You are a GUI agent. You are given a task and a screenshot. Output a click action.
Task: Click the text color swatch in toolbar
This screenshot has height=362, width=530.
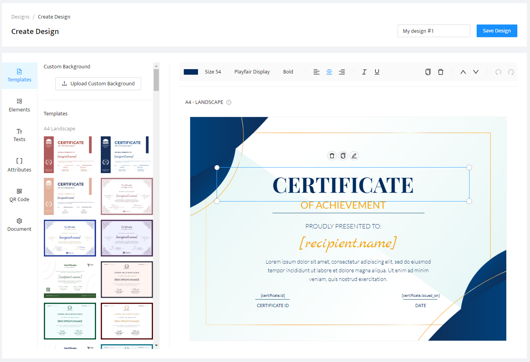tap(191, 72)
